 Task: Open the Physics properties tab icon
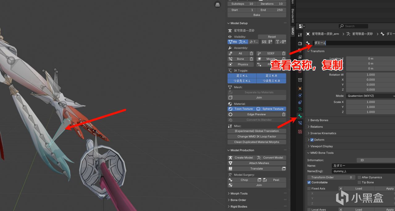(300, 96)
